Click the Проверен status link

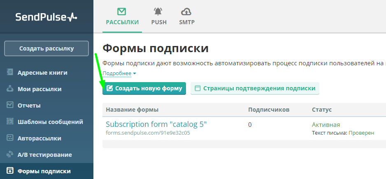click(x=361, y=133)
